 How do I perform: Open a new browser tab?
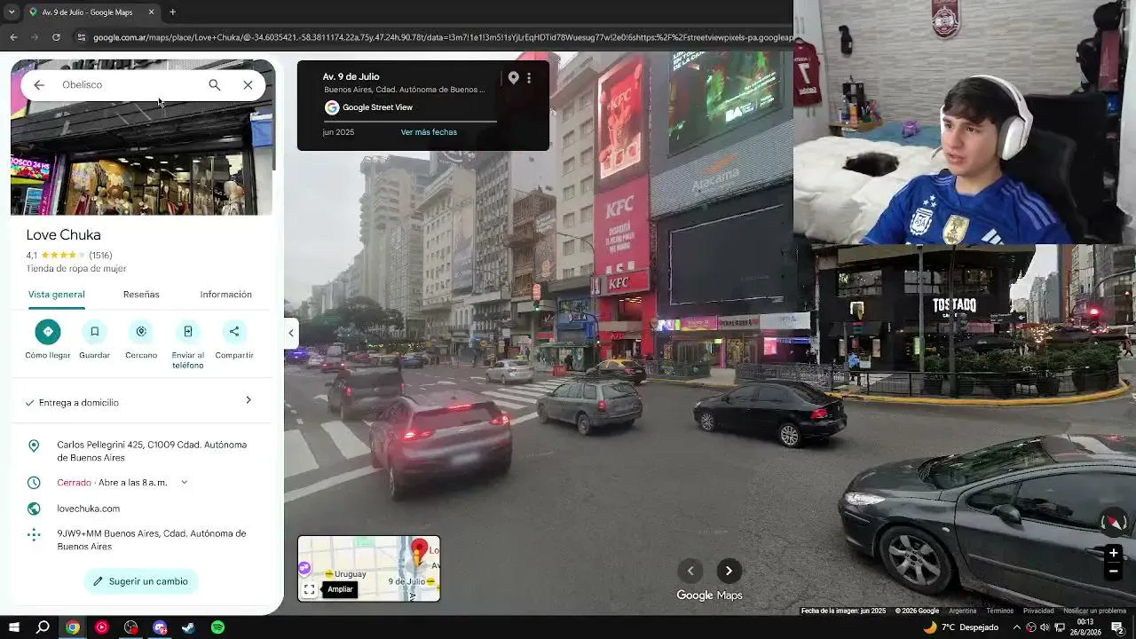[x=172, y=12]
